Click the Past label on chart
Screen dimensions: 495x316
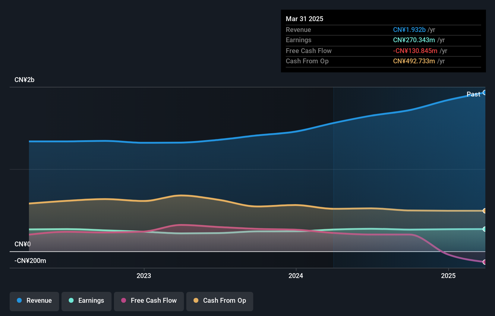coord(473,94)
